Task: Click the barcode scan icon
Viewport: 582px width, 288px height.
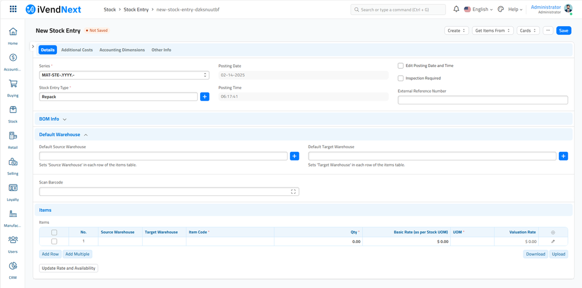Action: pos(293,192)
